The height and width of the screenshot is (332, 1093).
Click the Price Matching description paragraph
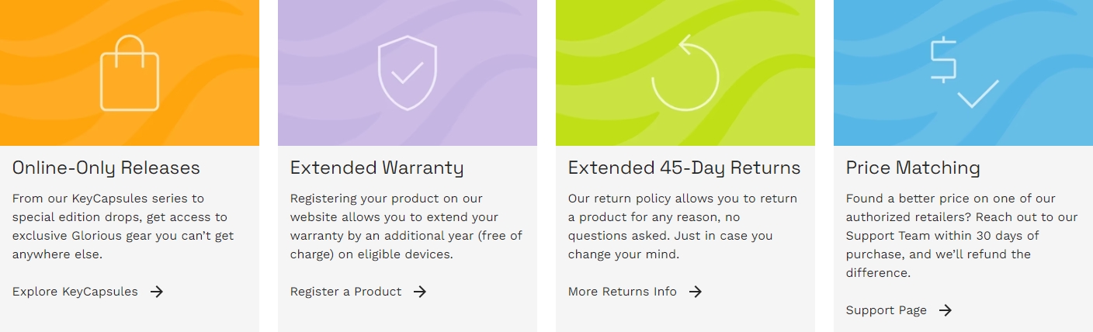click(962, 236)
